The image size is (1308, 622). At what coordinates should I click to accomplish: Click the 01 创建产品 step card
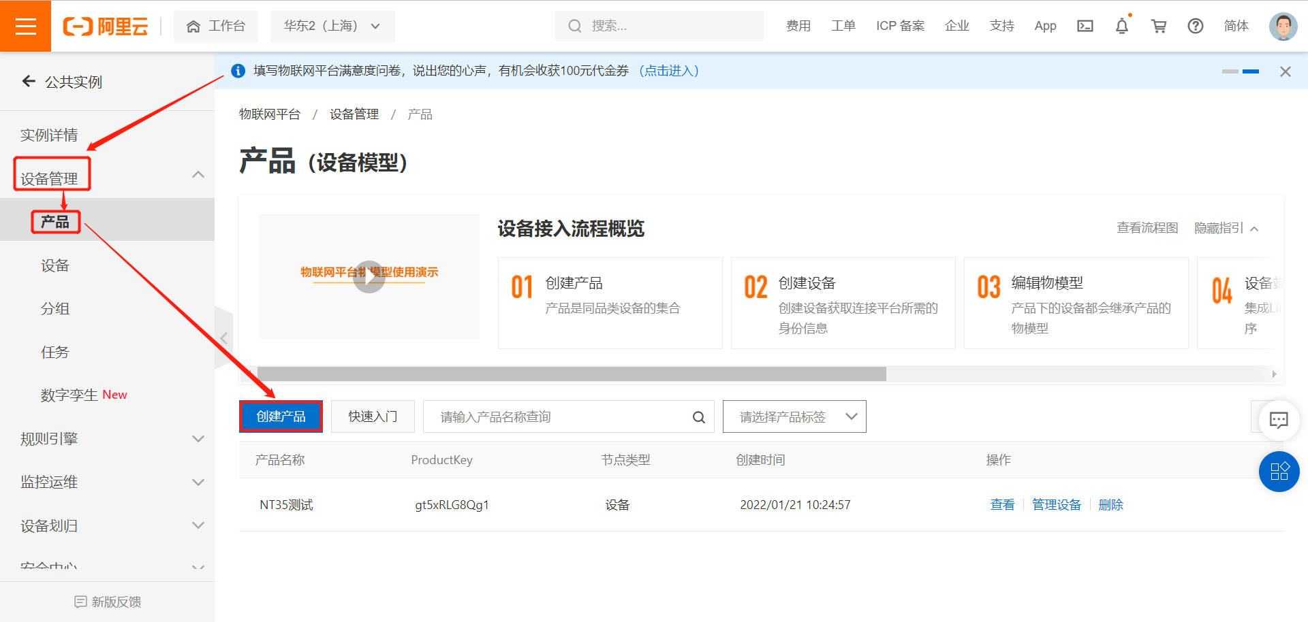tap(610, 303)
